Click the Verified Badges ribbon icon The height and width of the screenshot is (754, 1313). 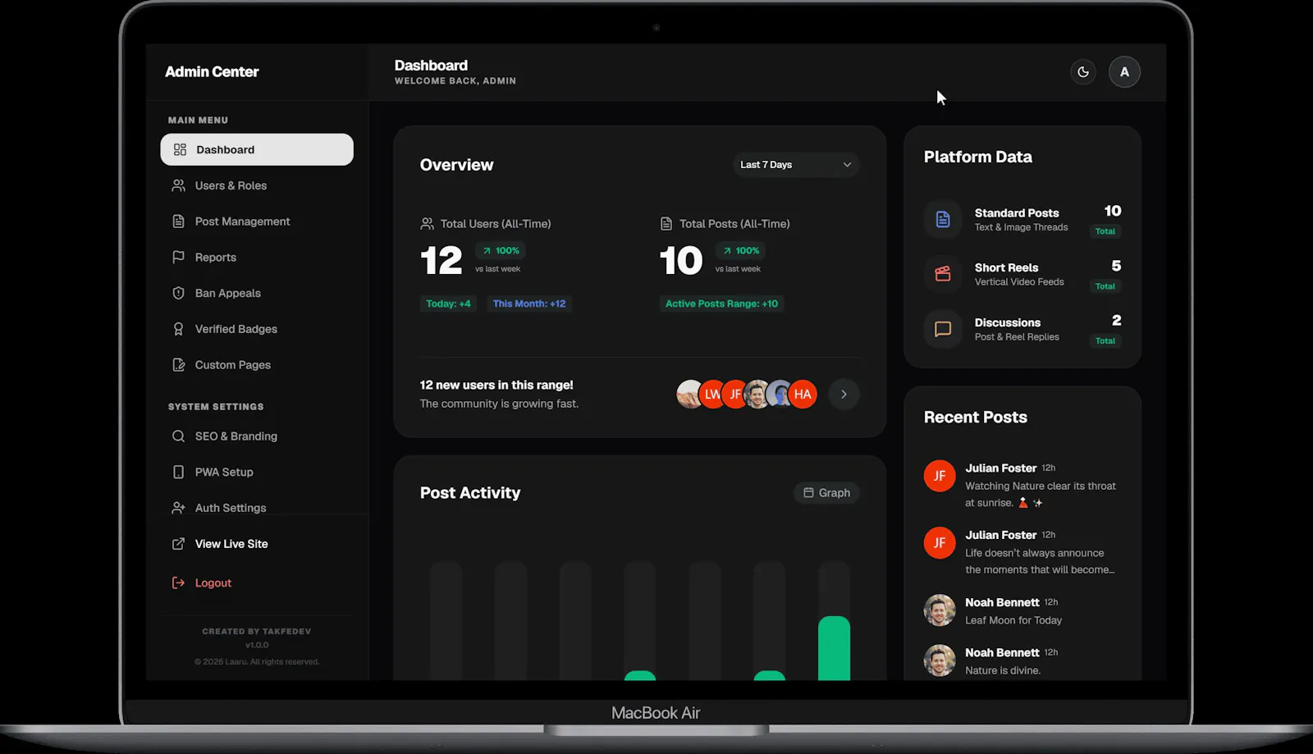coord(178,329)
